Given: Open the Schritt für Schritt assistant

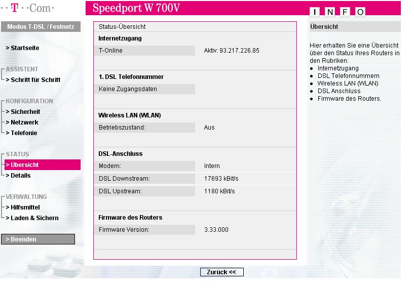Looking at the screenshot, I should point(33,80).
